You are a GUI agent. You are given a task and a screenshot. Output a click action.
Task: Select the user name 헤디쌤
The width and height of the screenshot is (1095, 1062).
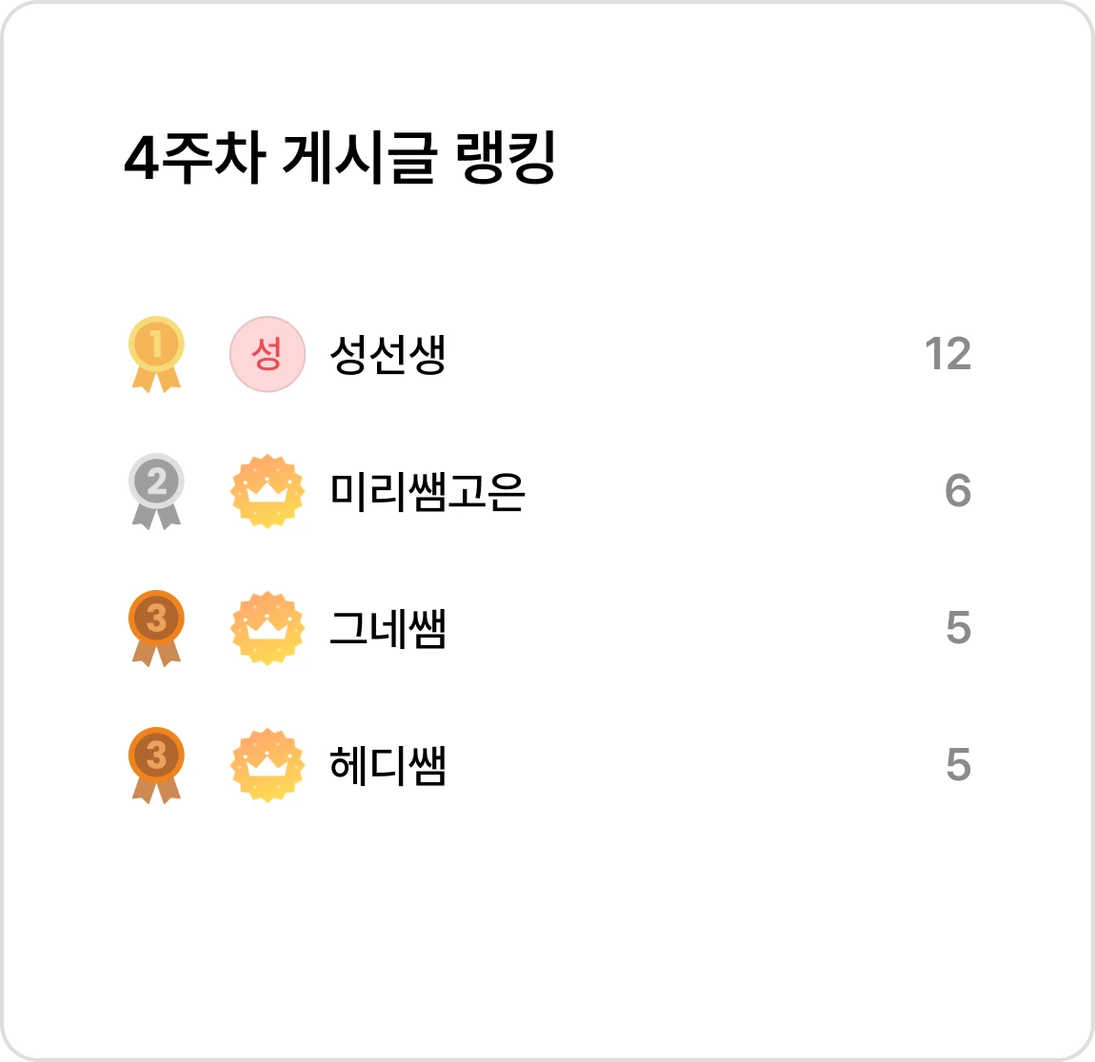coord(388,765)
